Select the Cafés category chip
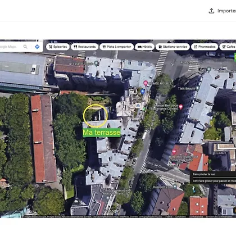Image resolution: width=236 pixels, height=236 pixels. click(228, 47)
